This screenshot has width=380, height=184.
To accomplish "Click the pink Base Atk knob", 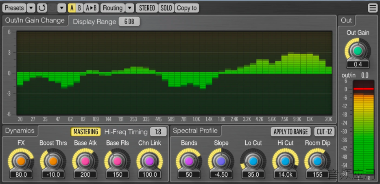I will coord(85,161).
